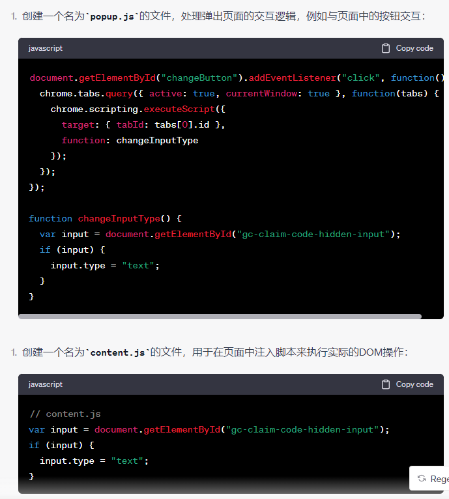Click chrome.scripting.executeScript line
Viewport: 449px width, 499px height.
pos(138,109)
